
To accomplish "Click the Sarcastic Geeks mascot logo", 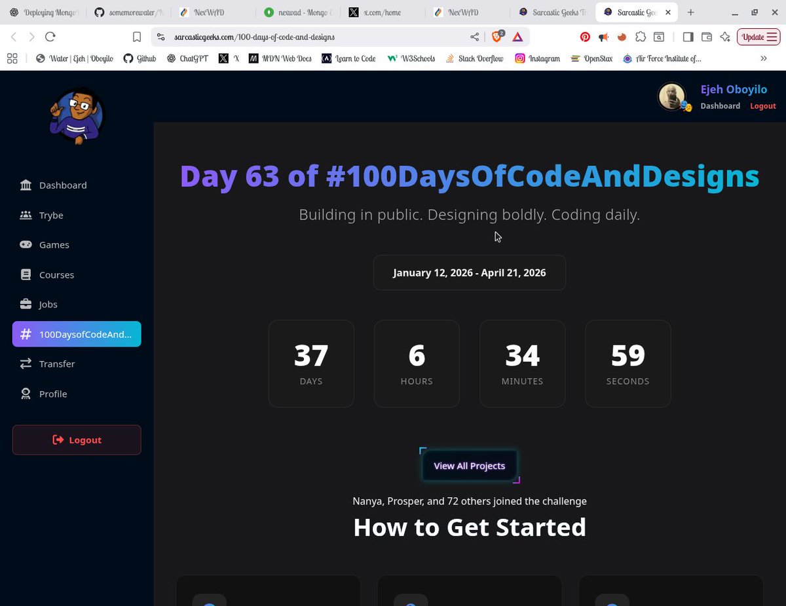I will tap(77, 115).
